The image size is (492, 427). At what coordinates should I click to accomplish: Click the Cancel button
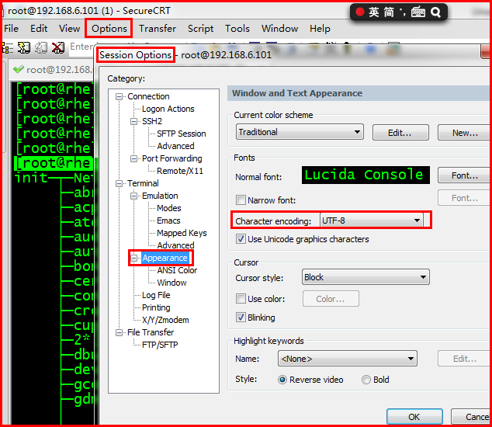pyautogui.click(x=471, y=417)
